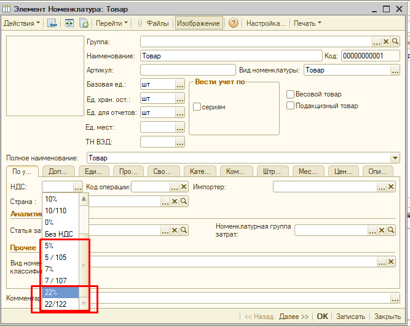
Task: Expand the Полное наименование dropdown arrow
Action: tap(395, 157)
